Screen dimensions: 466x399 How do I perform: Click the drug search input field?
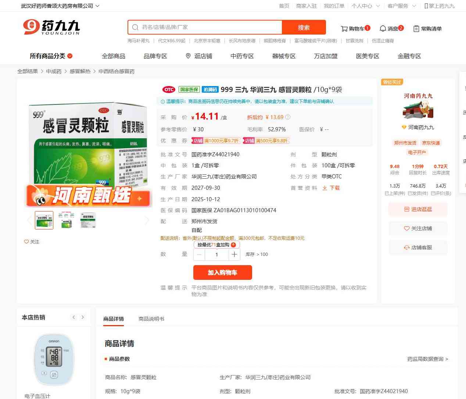(209, 27)
